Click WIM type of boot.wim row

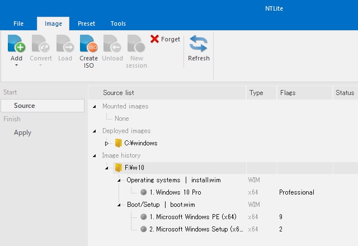click(254, 205)
